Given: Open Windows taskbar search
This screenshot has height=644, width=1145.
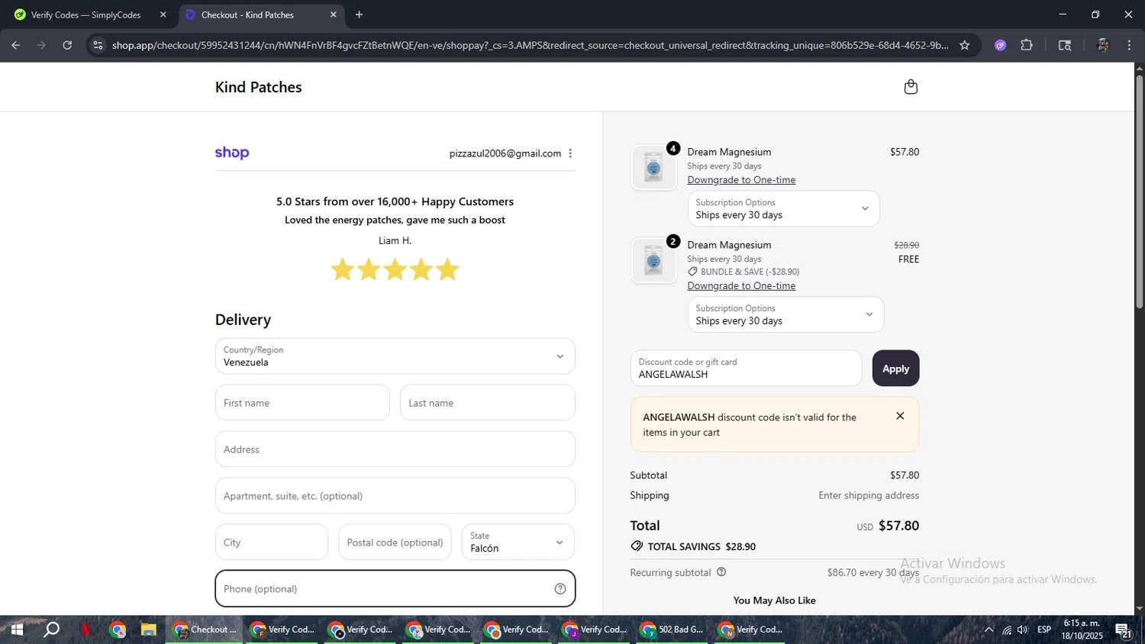Looking at the screenshot, I should [51, 630].
